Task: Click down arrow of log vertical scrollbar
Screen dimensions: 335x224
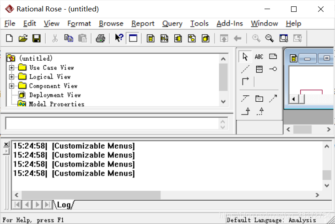Action: 327,186
